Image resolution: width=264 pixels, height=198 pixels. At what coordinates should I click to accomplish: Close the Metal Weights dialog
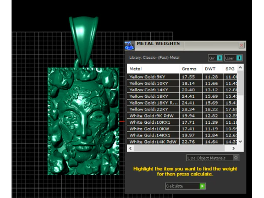click(241, 45)
